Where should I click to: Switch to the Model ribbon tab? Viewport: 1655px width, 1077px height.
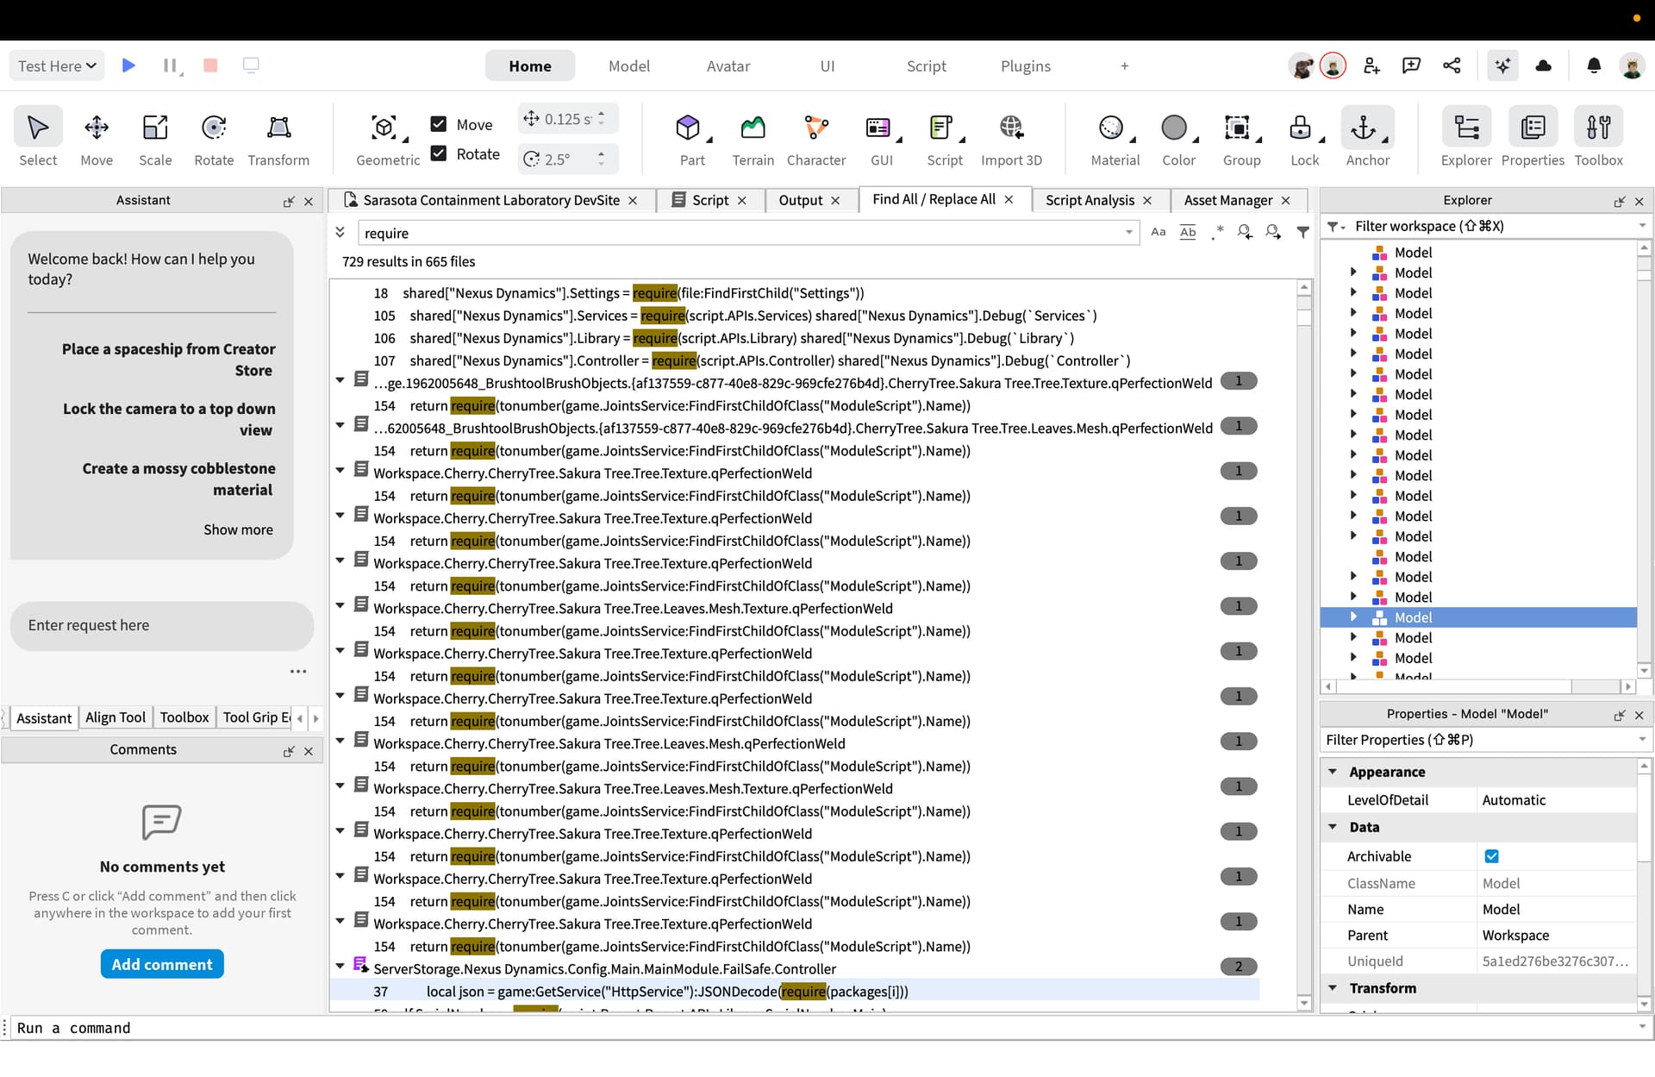tap(628, 66)
